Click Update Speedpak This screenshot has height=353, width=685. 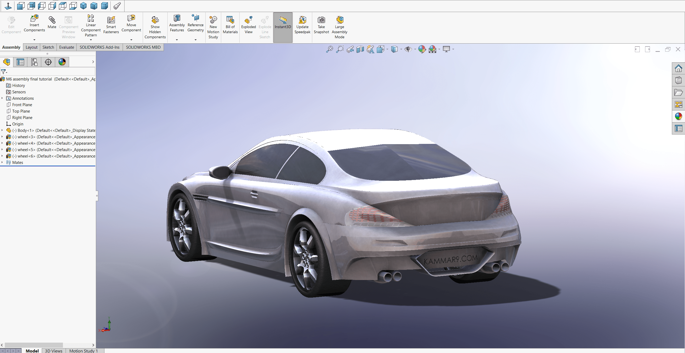point(302,25)
